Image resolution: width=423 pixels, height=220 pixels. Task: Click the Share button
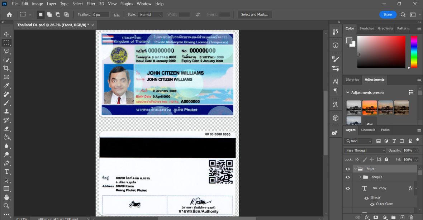(388, 14)
